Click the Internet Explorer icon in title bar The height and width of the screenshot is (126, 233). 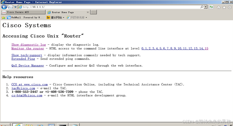pos(2,2)
